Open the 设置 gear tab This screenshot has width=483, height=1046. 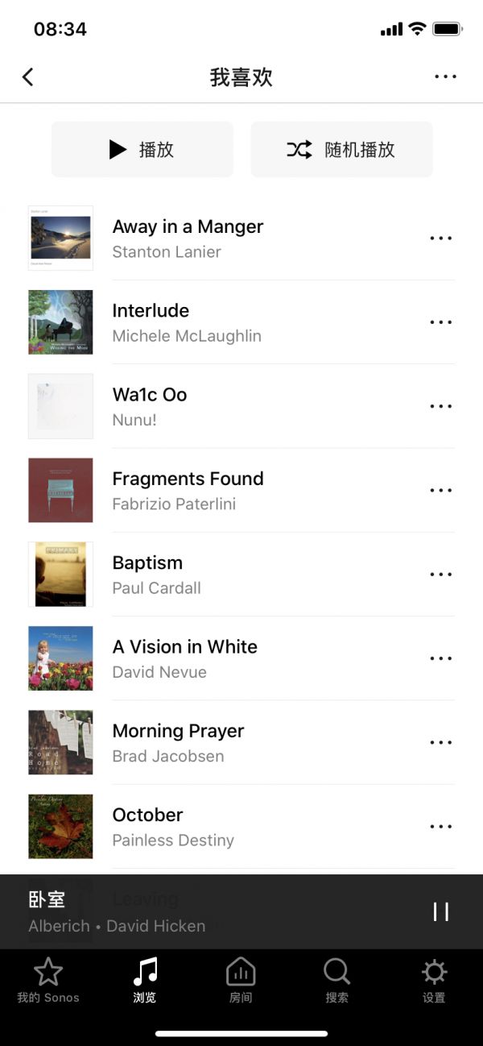pos(434,980)
